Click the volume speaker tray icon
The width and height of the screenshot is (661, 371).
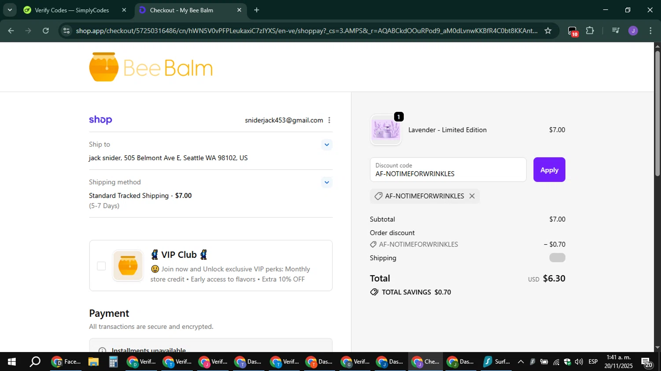[579, 362]
